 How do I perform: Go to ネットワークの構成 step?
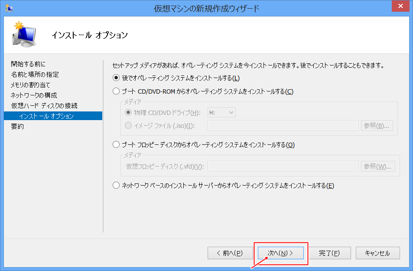[34, 95]
